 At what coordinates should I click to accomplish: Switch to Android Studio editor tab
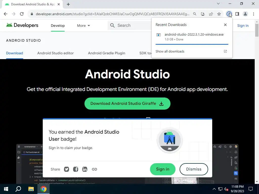pyautogui.click(x=55, y=53)
